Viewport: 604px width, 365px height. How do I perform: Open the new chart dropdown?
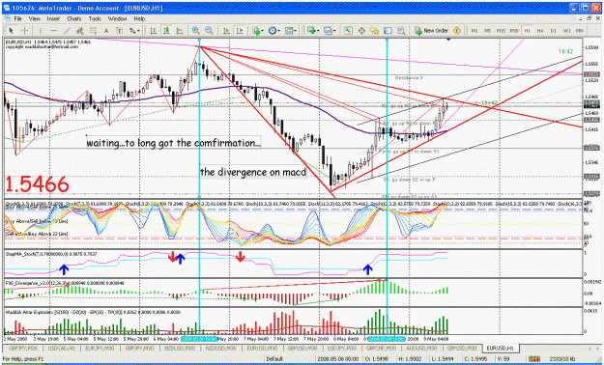coord(312,31)
